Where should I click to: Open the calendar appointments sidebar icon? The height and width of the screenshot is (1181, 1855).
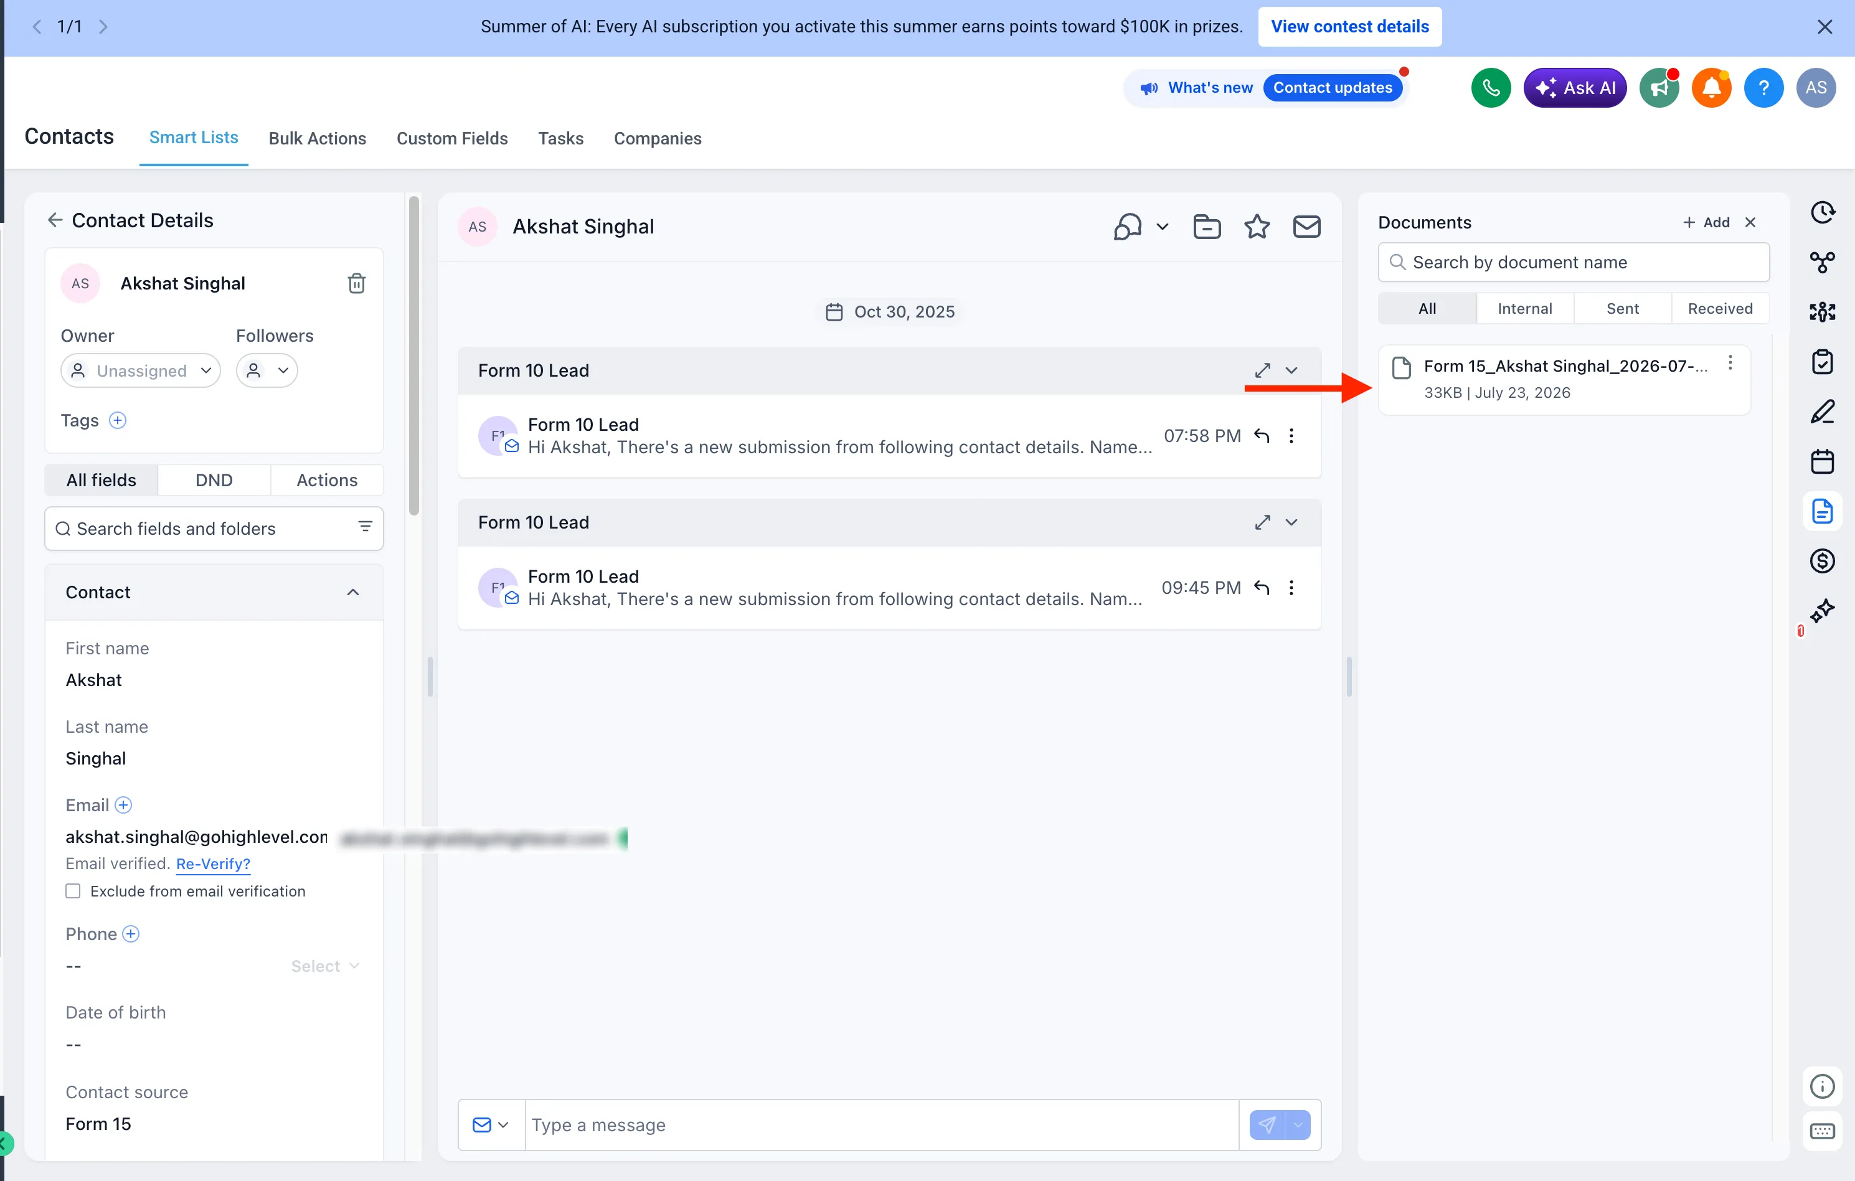1822,461
